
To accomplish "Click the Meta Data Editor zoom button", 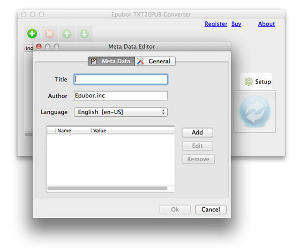I will [56, 46].
